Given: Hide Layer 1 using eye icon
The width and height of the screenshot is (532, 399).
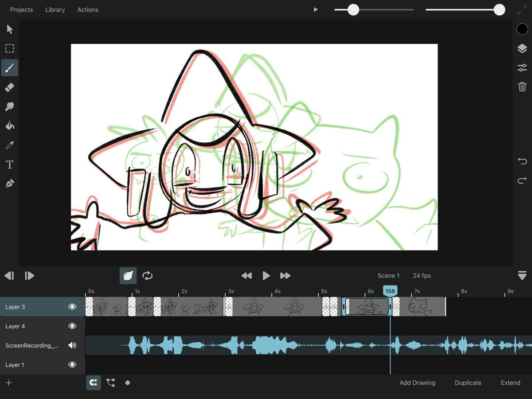Looking at the screenshot, I should tap(72, 365).
